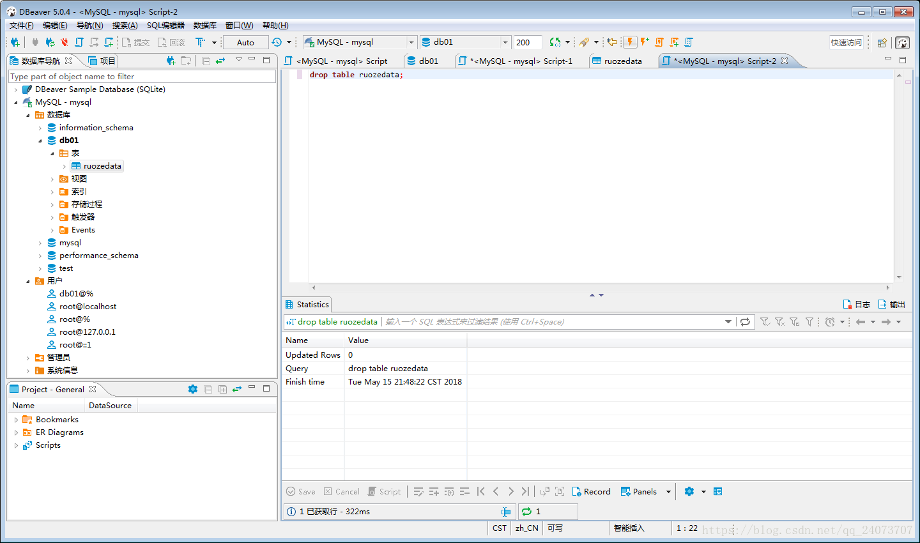Screen dimensions: 920x543
Task: Toggle the grid view icon after settings gear
Action: tap(717, 491)
